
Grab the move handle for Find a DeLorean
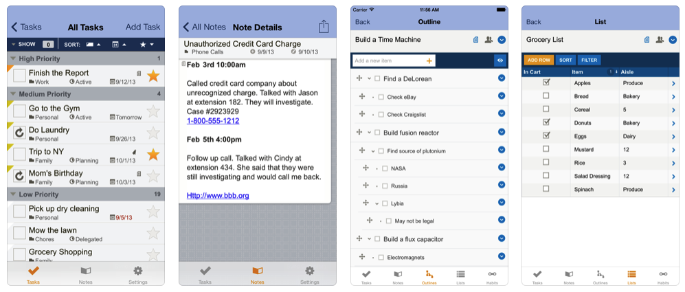[x=359, y=78]
